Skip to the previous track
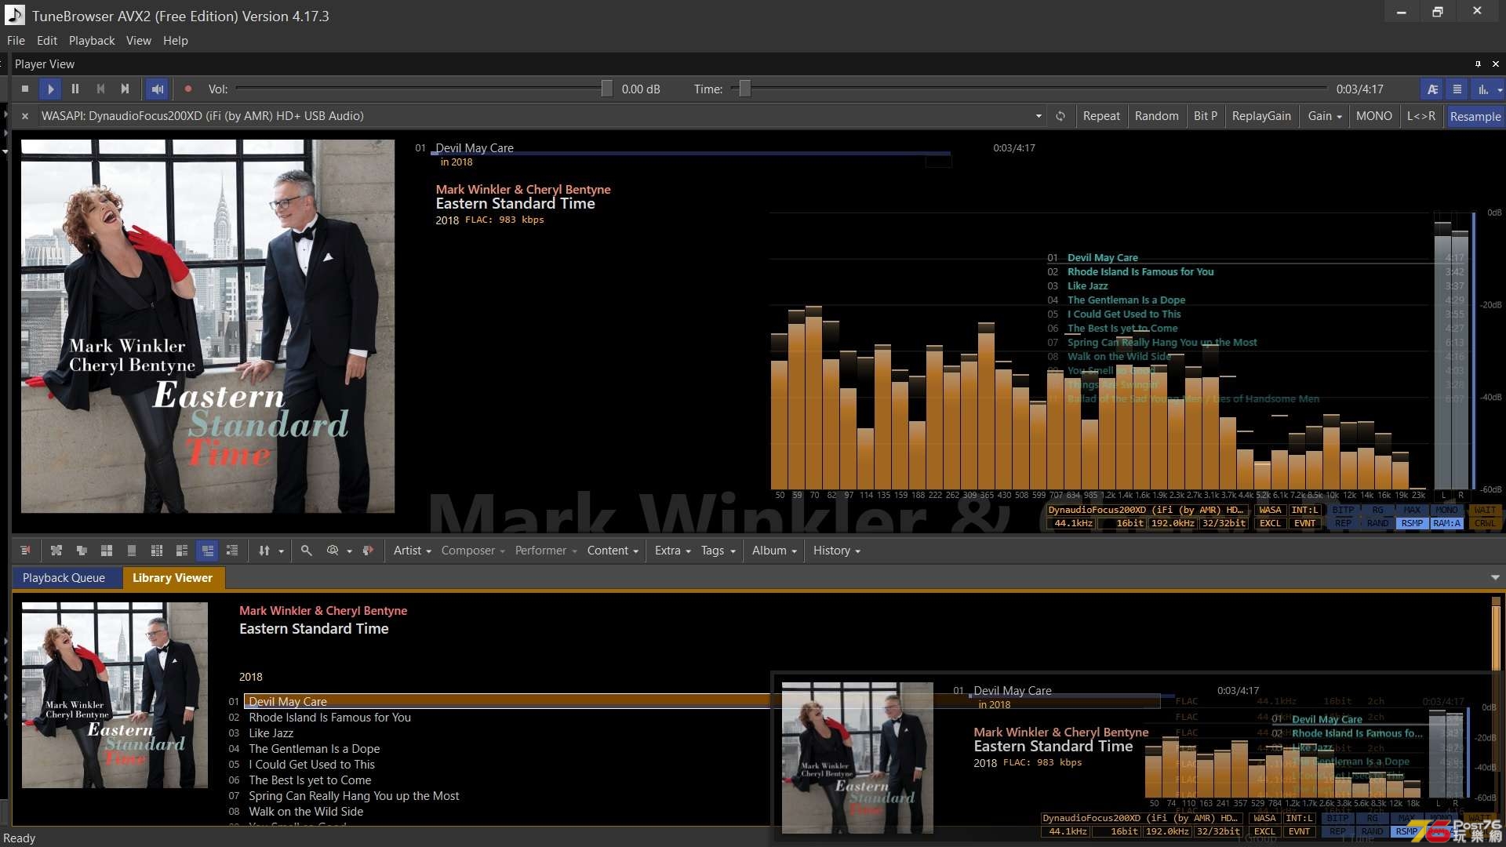This screenshot has height=847, width=1506. (x=100, y=89)
